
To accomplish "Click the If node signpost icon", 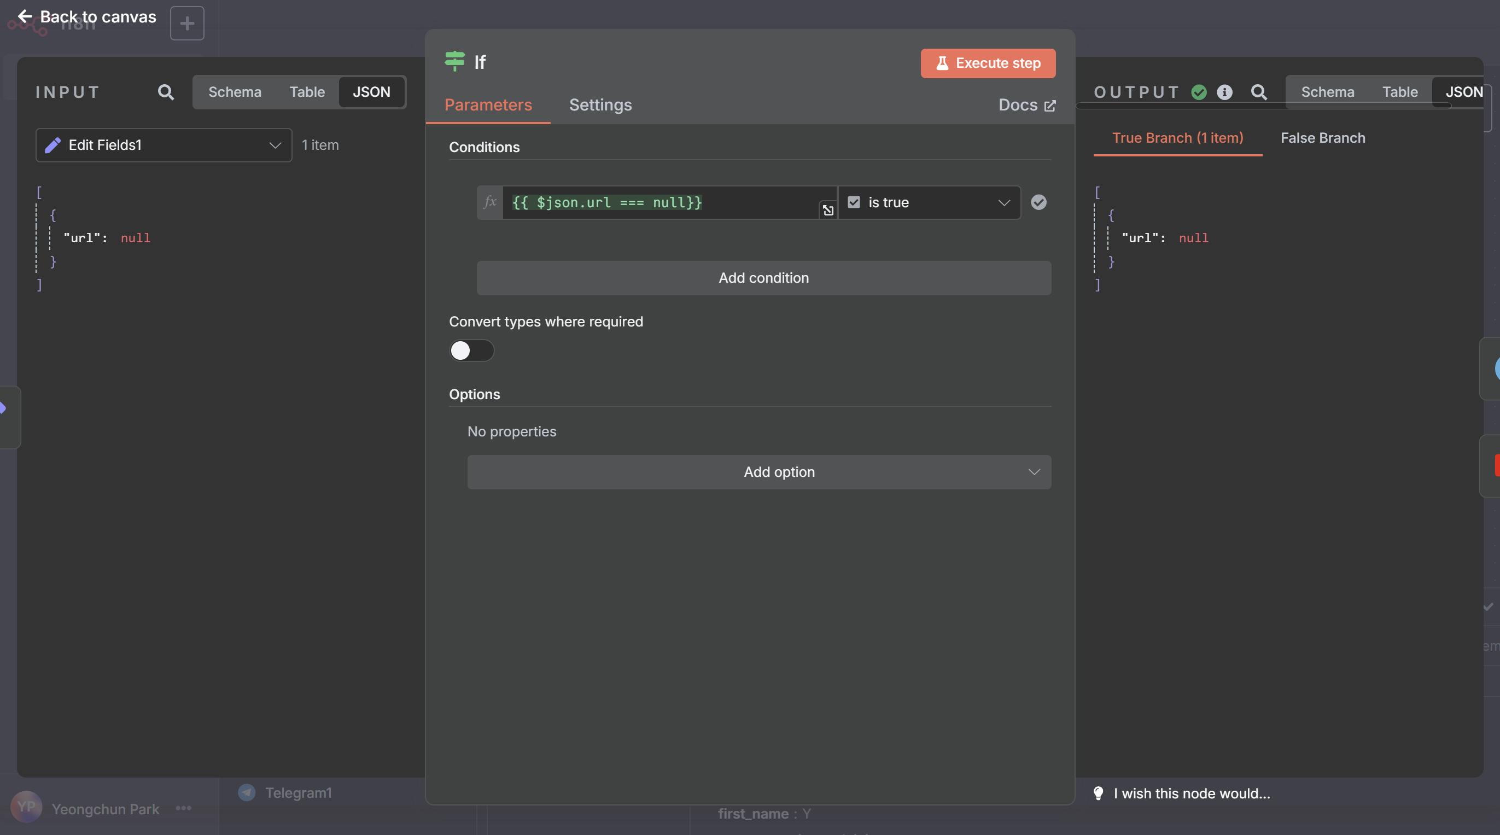I will (x=454, y=61).
